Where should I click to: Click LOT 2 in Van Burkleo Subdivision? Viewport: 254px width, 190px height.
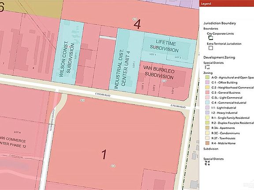pos(154,88)
